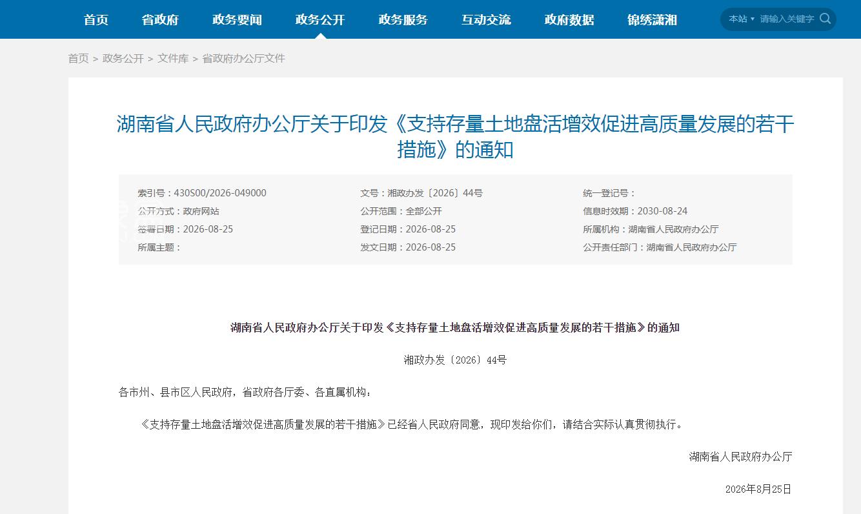
Task: Click the 信息时效期 2030-08-24 entry
Action: coord(635,211)
